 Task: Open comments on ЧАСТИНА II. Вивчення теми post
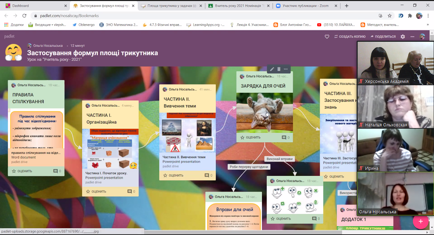coord(209,176)
